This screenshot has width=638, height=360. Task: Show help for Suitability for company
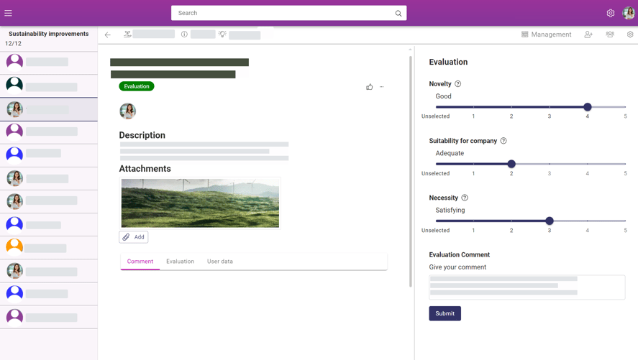(503, 141)
